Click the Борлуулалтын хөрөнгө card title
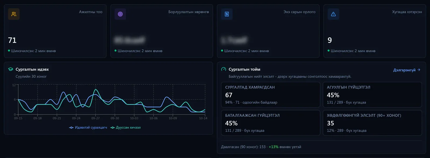Viewport: 430px width, 158px height. point(189,12)
